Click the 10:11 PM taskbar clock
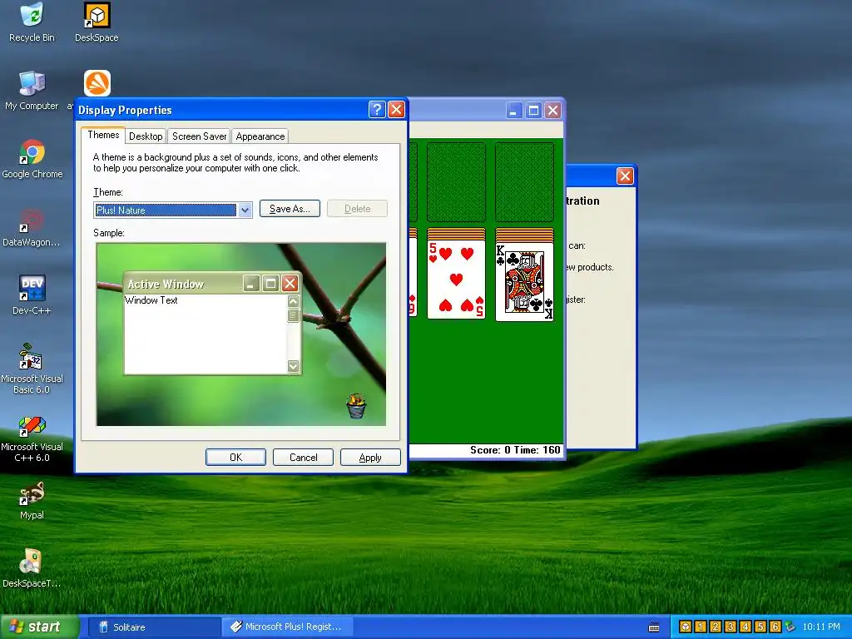This screenshot has width=852, height=639. [821, 627]
